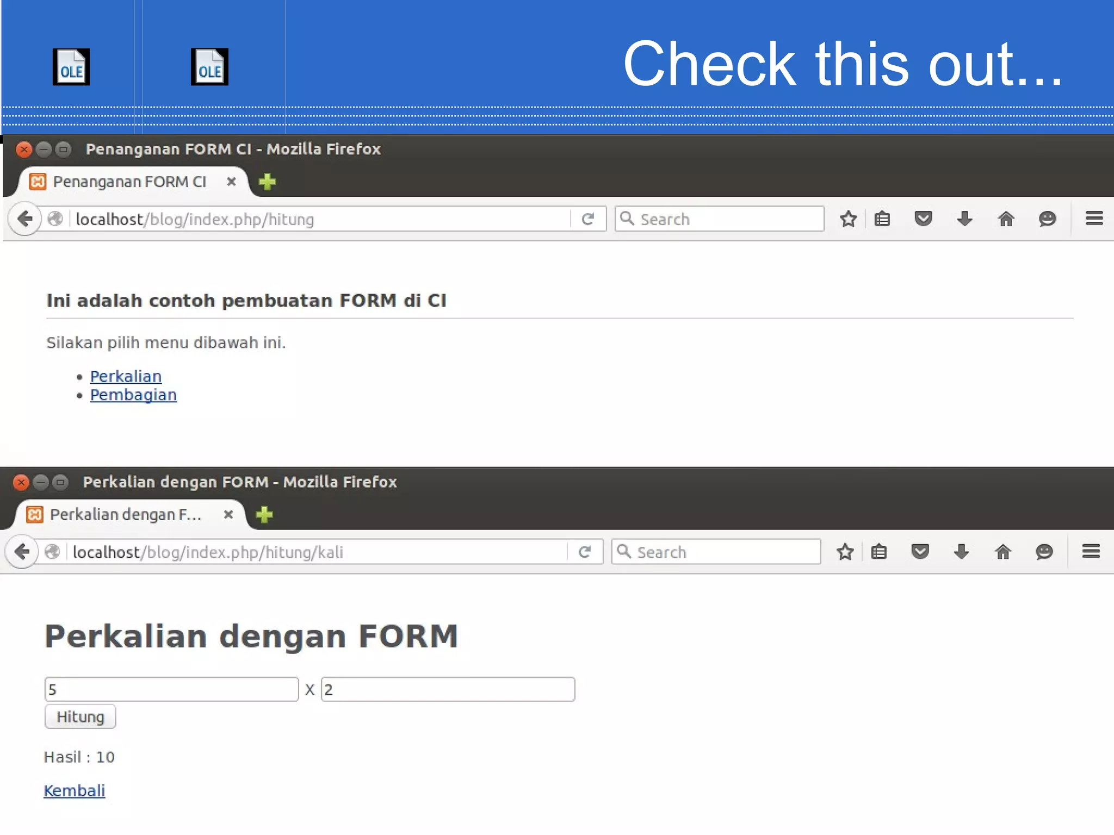This screenshot has width=1114, height=835.
Task: Open Downloads arrow in lower Firefox toolbar
Action: (961, 552)
